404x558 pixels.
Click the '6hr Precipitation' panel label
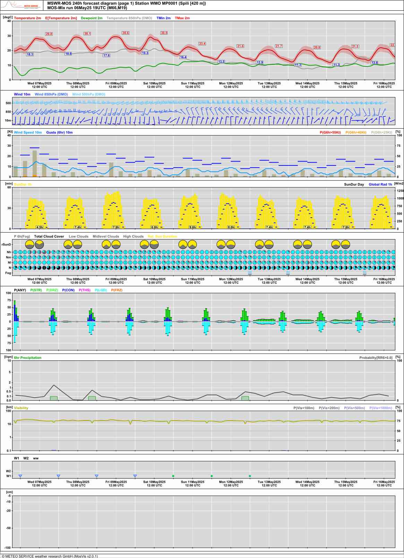coord(28,358)
